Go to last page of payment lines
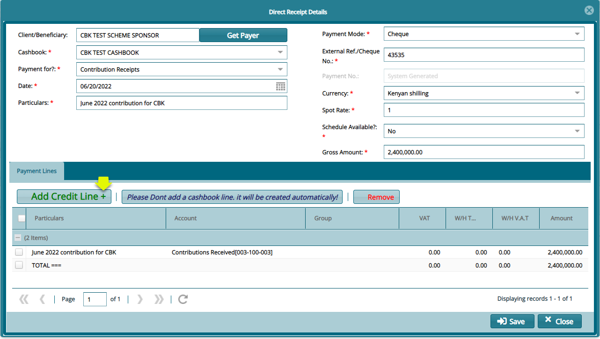 (159, 299)
